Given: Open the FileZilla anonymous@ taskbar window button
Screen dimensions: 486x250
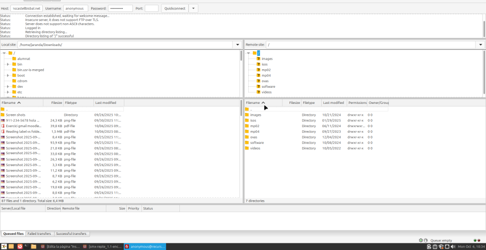Looking at the screenshot, I should (144, 247).
